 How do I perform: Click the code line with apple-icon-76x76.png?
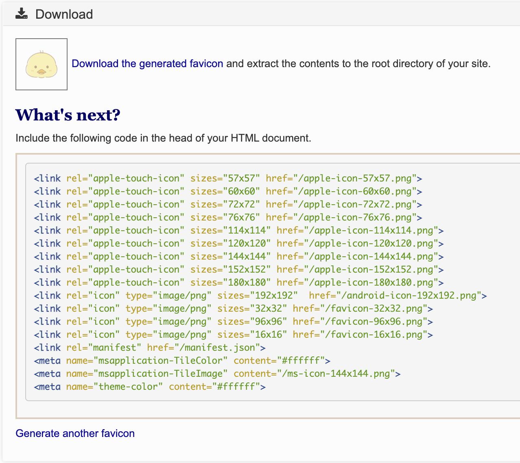(x=228, y=217)
